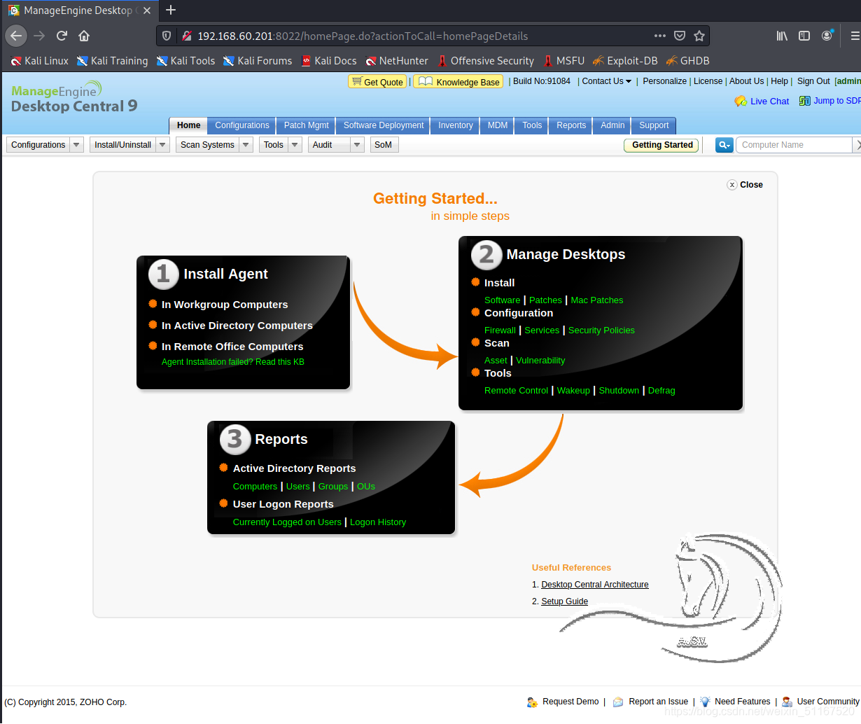Screen dimensions: 861x724
Task: Expand the Scan Systems dropdown arrow
Action: point(246,145)
